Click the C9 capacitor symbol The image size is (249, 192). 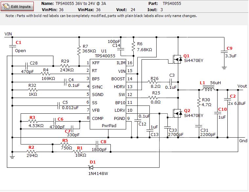(x=224, y=52)
